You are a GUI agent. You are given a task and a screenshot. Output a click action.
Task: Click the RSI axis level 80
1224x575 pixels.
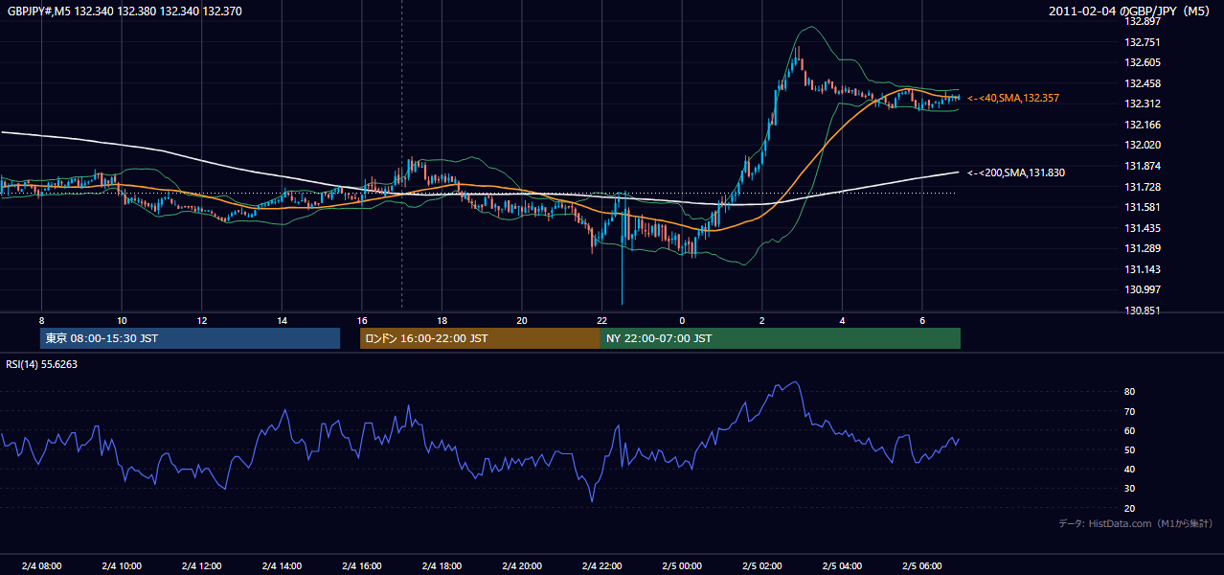pyautogui.click(x=1130, y=392)
